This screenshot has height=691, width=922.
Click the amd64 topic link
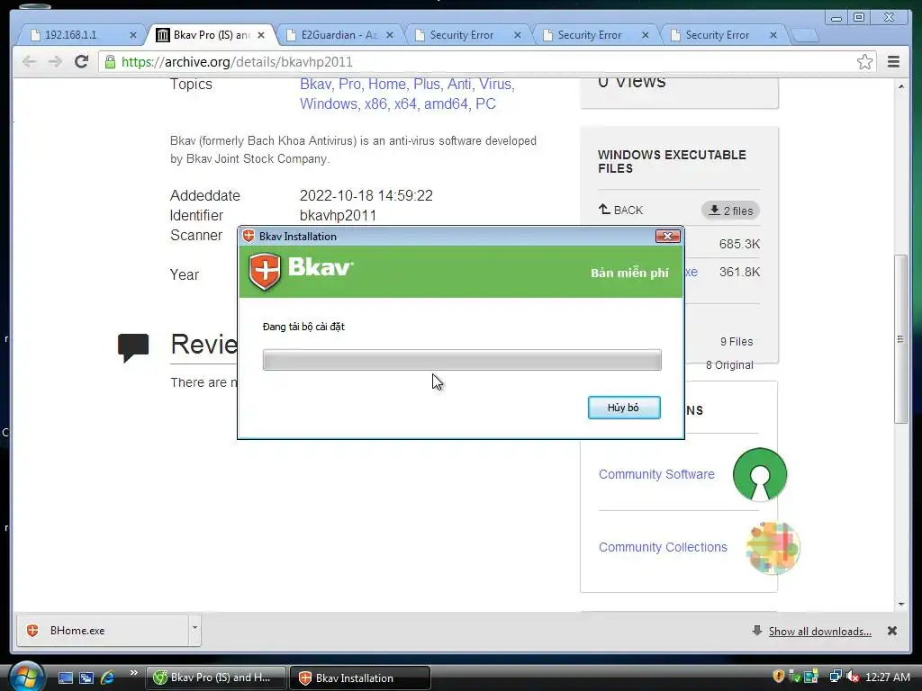point(447,104)
